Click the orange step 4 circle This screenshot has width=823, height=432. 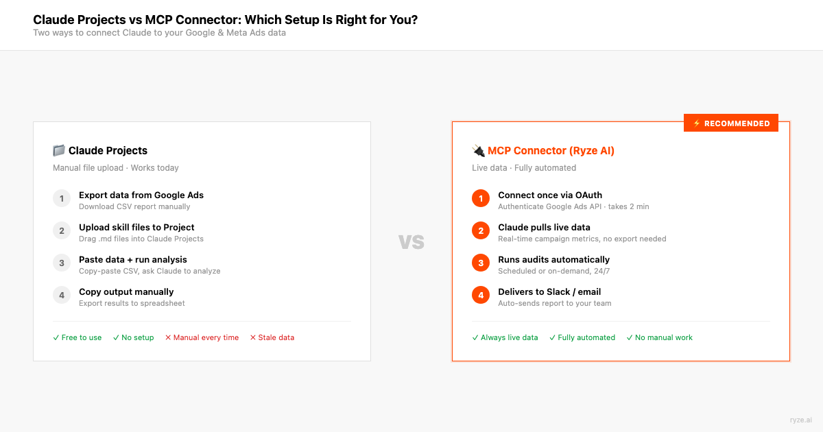[x=481, y=296]
